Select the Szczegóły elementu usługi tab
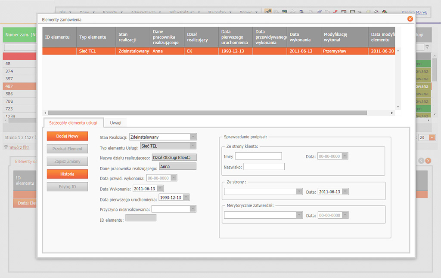Image resolution: width=441 pixels, height=278 pixels. (73, 123)
